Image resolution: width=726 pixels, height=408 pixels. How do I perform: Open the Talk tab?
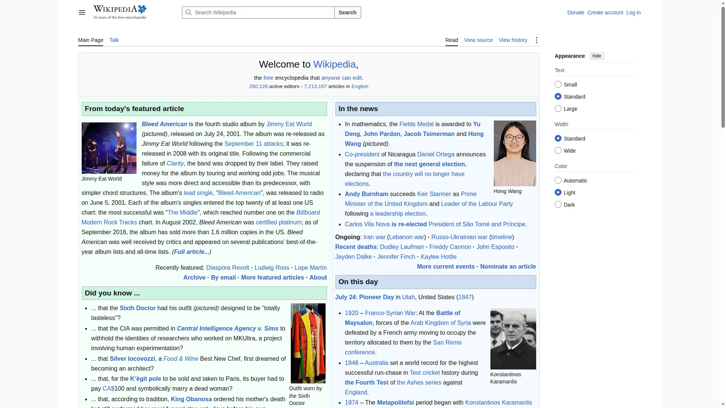click(x=114, y=40)
